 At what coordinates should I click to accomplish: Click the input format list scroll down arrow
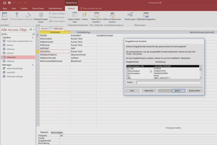click(x=200, y=78)
